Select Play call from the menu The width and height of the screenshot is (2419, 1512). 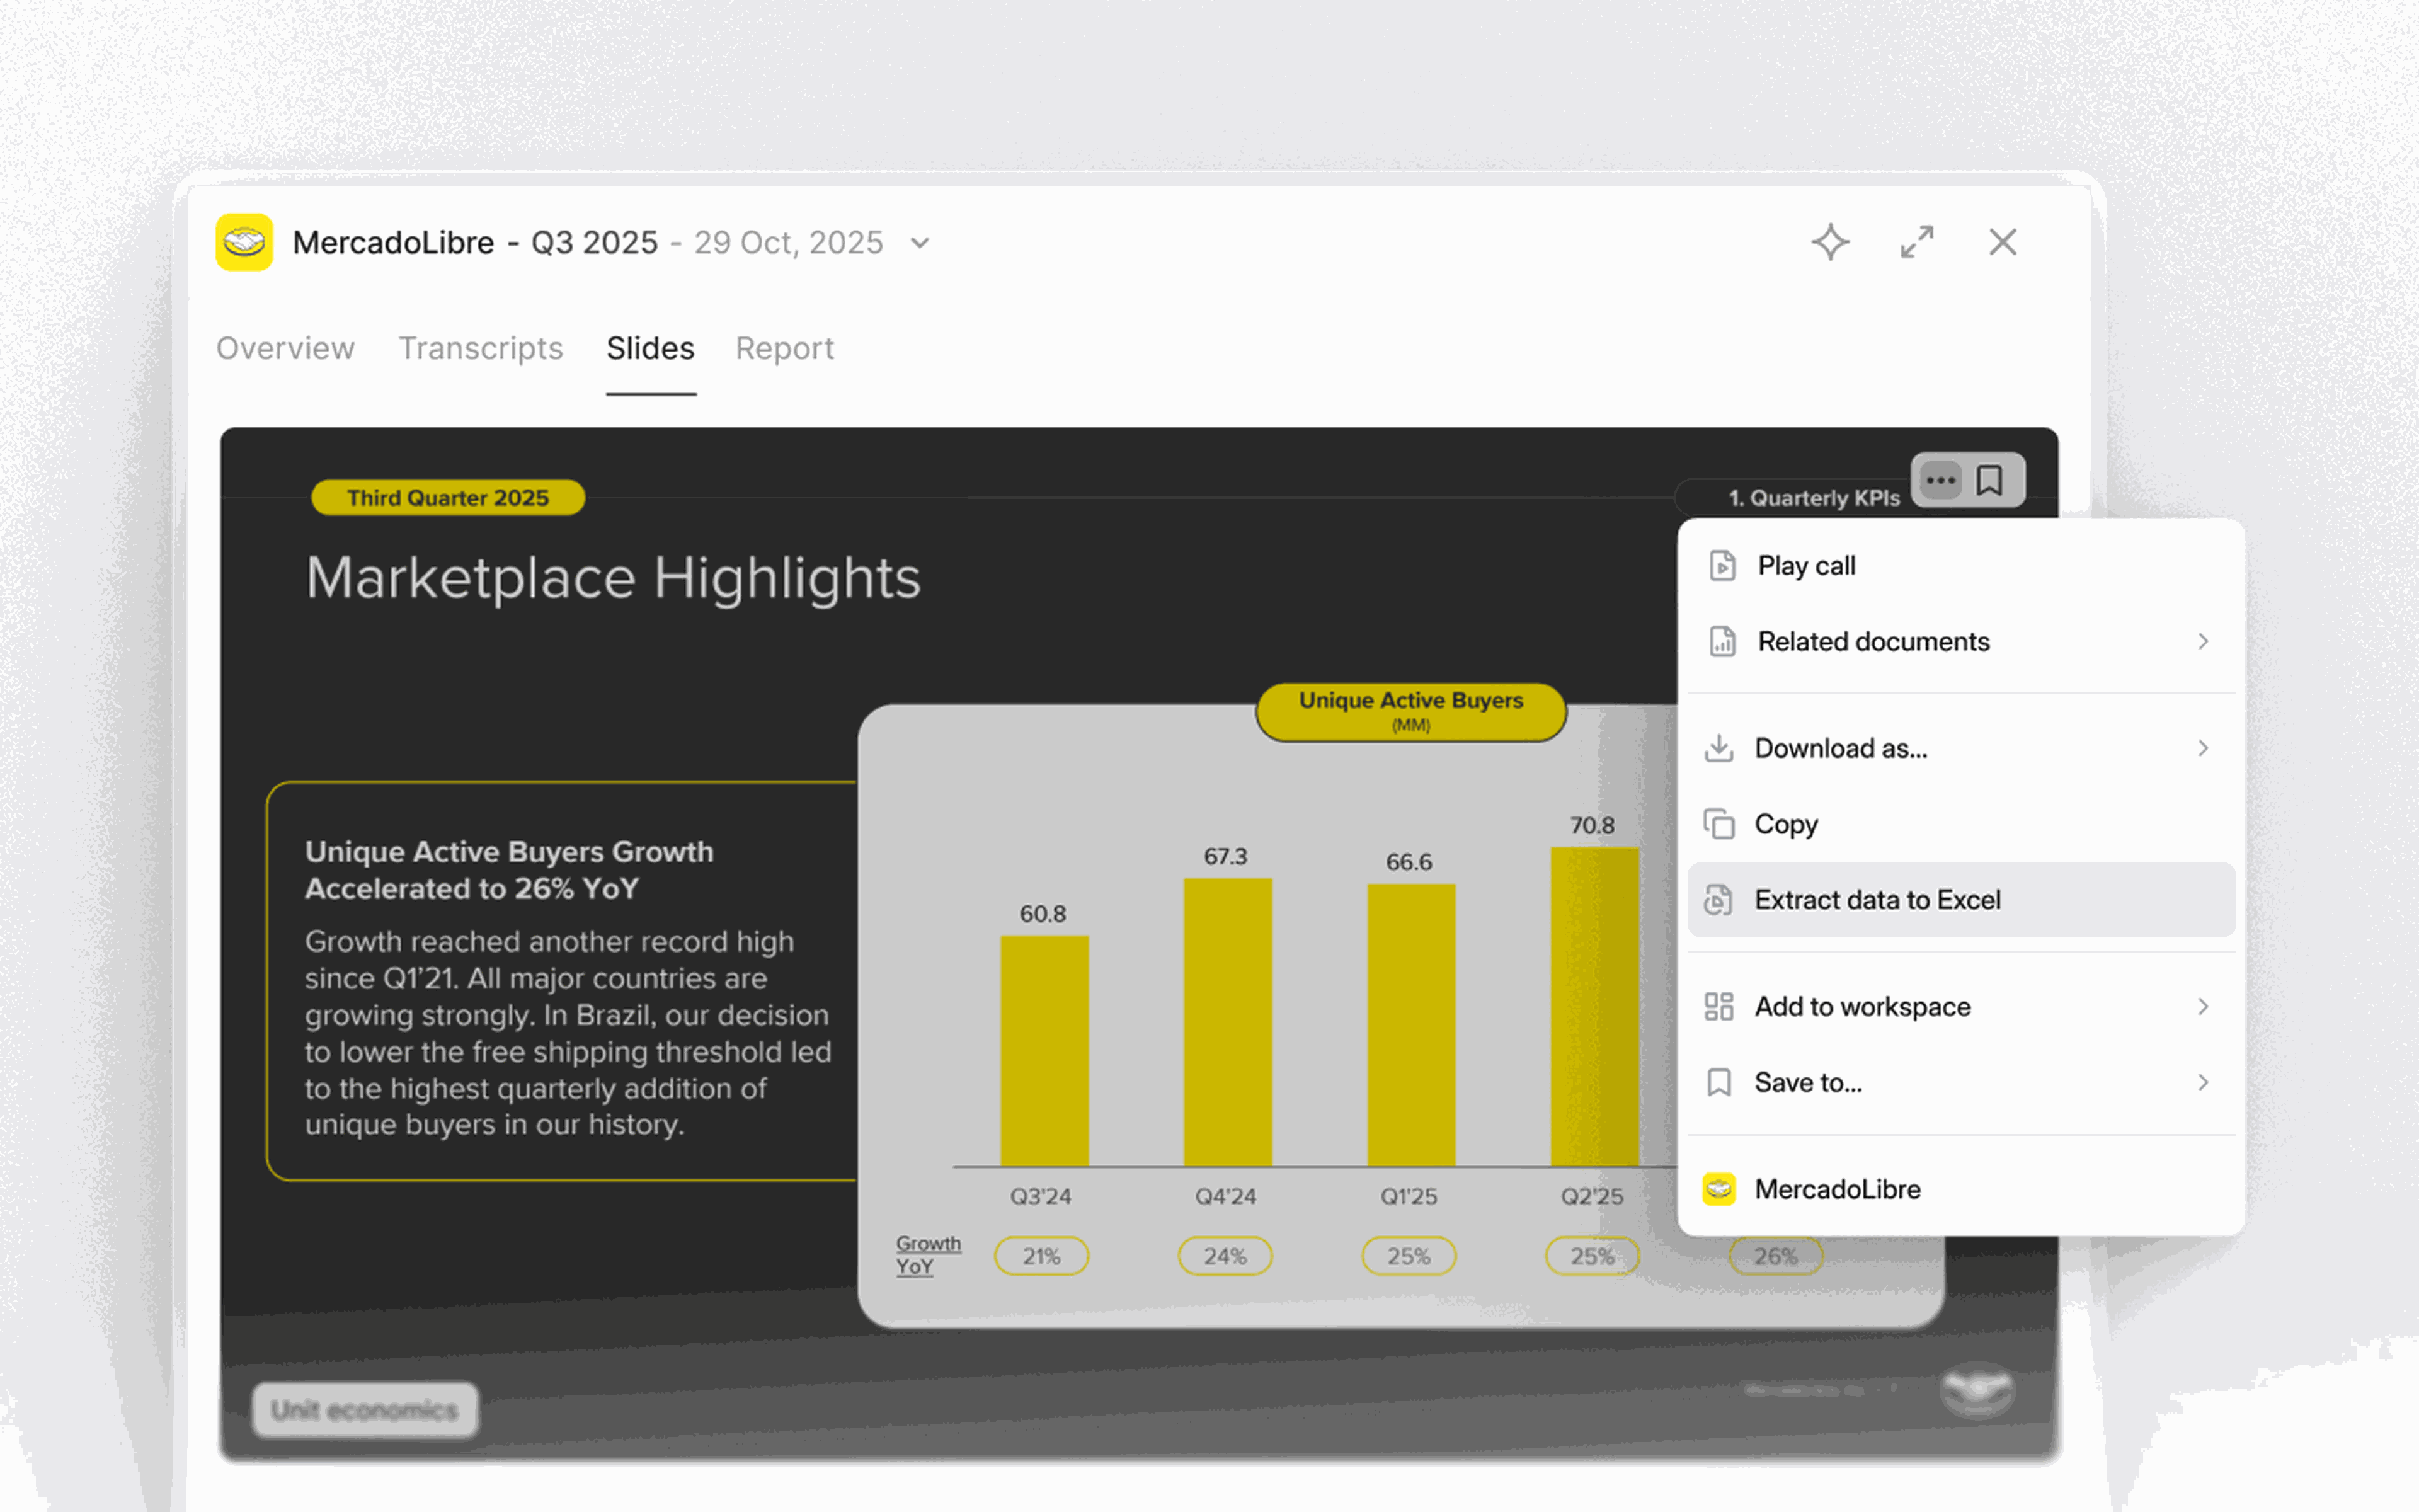pyautogui.click(x=1805, y=566)
